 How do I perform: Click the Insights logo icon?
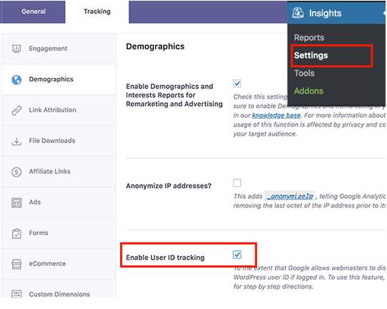coord(298,13)
